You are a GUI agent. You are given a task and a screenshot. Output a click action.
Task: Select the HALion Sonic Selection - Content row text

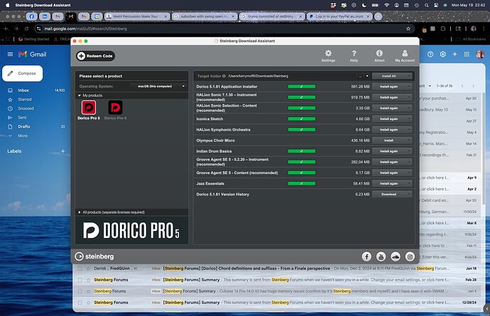[x=227, y=108]
